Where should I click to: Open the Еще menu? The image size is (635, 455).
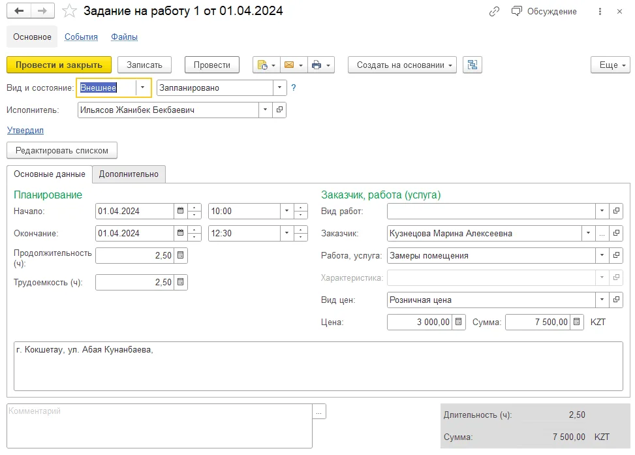pos(610,65)
